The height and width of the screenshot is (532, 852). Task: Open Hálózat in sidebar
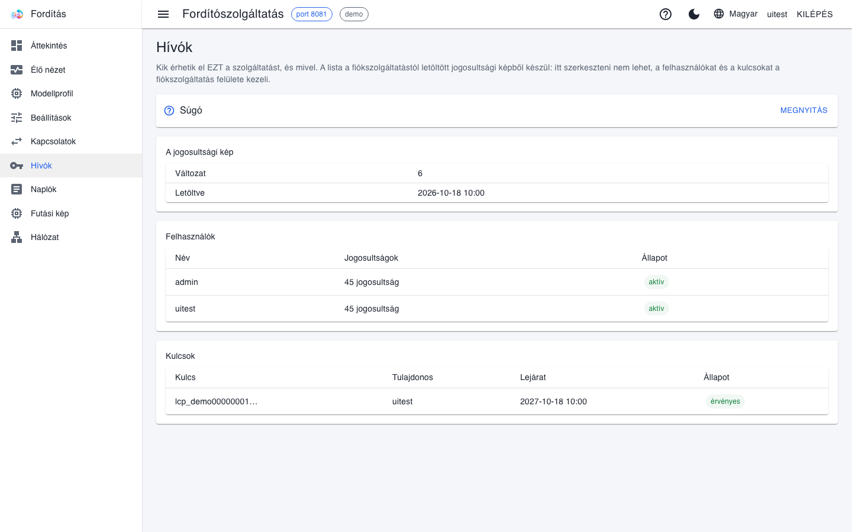(71, 237)
